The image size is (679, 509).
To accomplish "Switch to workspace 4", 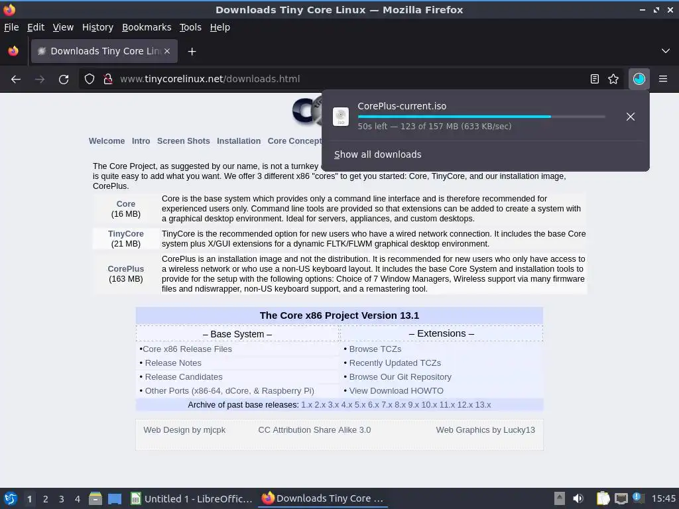I will (78, 499).
